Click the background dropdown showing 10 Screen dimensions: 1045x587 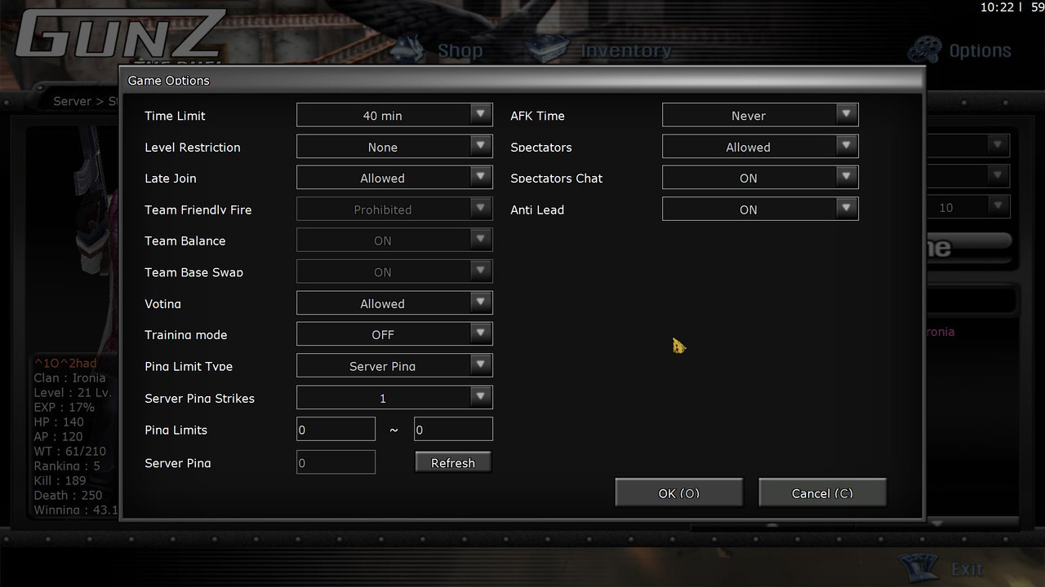[x=967, y=207]
